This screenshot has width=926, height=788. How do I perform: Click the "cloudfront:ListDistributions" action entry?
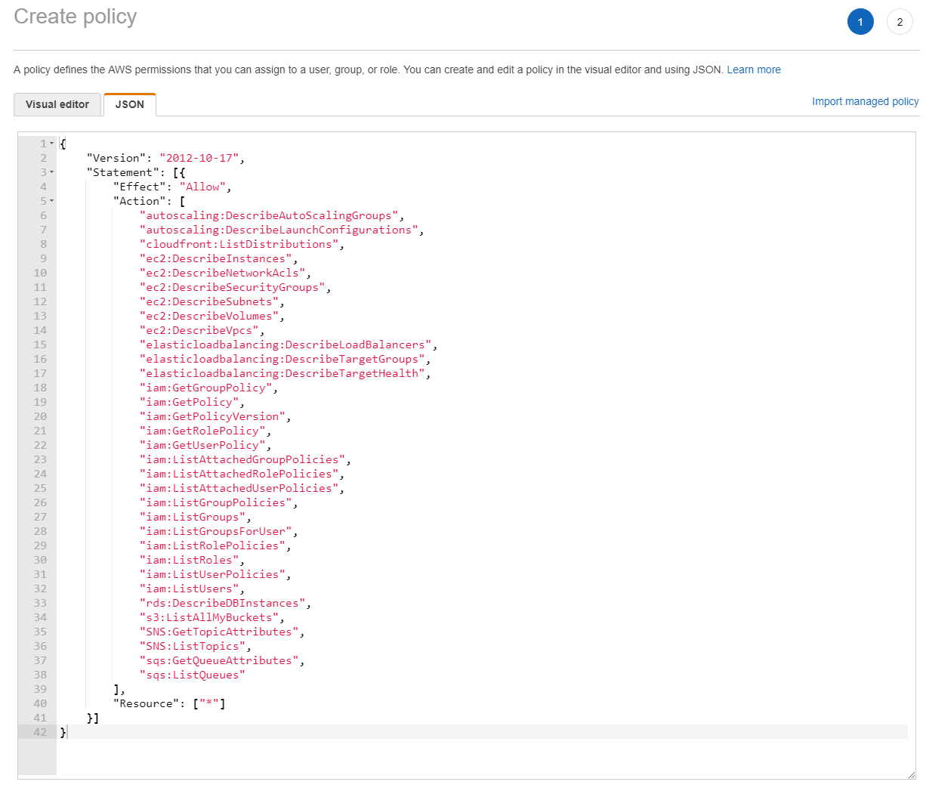pos(239,244)
